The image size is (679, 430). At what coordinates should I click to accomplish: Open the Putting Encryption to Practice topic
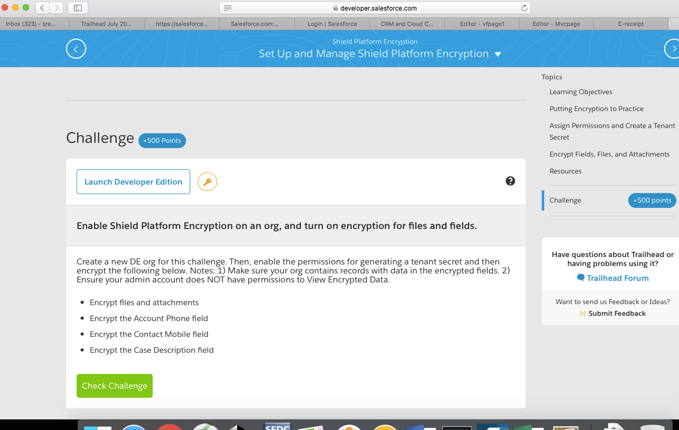click(597, 109)
